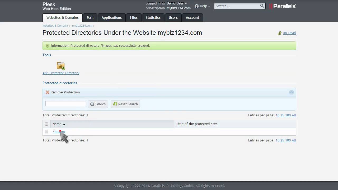Image resolution: width=338 pixels, height=190 pixels.
Task: Click the Up Level arrow icon
Action: coord(280,33)
